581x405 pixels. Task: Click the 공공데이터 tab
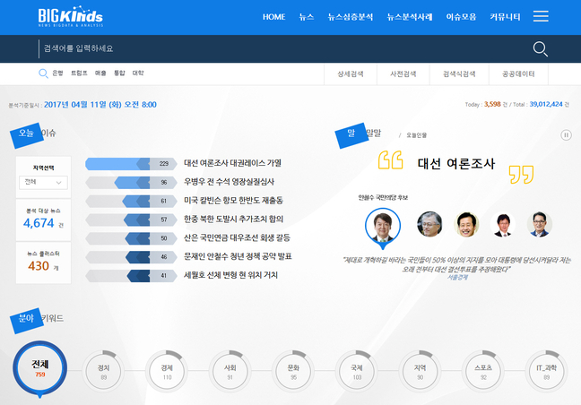[x=518, y=74]
